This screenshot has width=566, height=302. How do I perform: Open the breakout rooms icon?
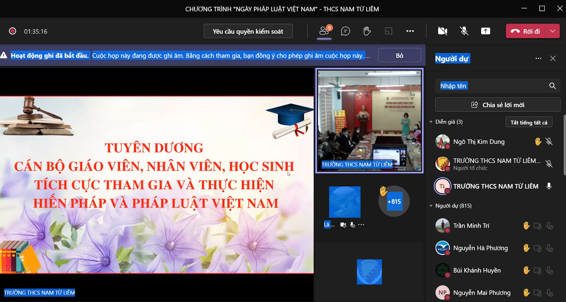[388, 31]
